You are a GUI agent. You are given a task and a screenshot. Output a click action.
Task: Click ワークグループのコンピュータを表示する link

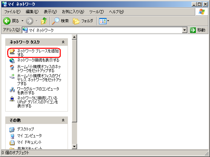tap(38, 91)
